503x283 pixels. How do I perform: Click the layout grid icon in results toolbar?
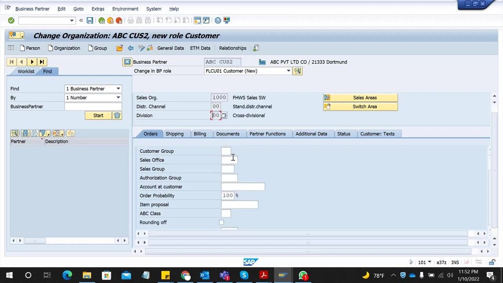[58, 133]
